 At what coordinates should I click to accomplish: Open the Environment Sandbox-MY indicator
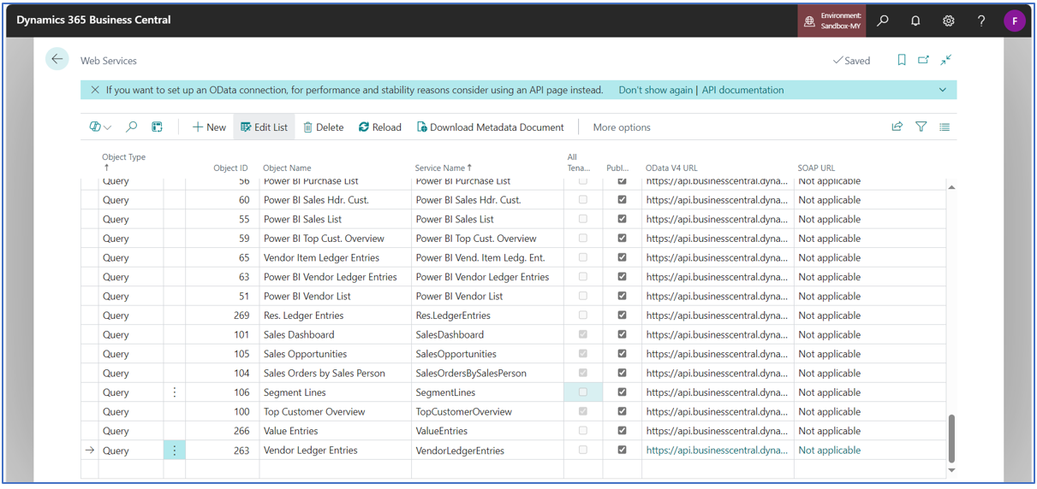pos(831,21)
